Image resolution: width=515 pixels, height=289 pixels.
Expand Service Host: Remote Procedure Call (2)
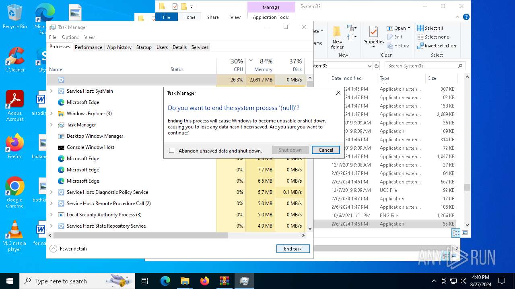point(51,204)
